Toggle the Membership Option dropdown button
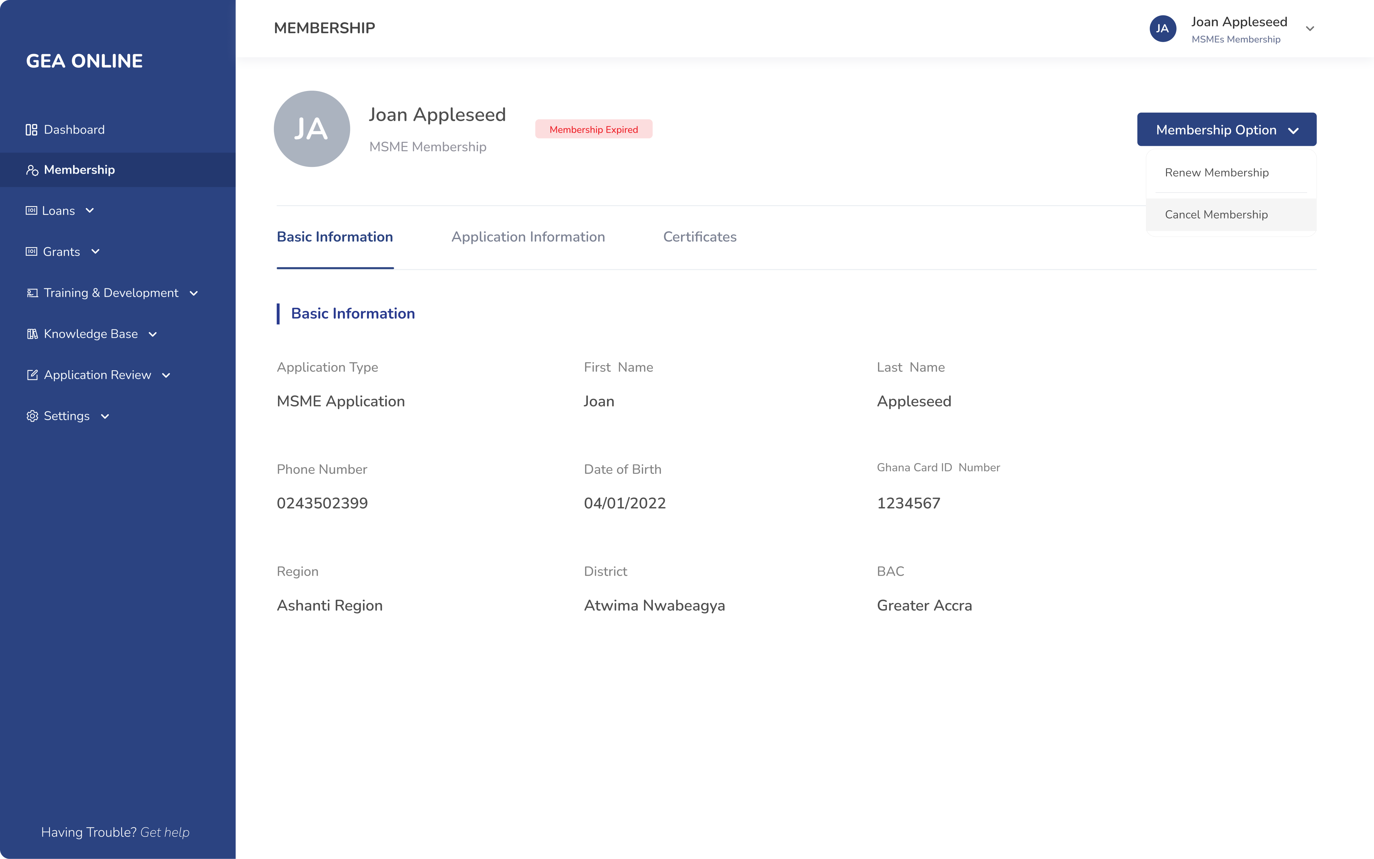 (x=1226, y=130)
